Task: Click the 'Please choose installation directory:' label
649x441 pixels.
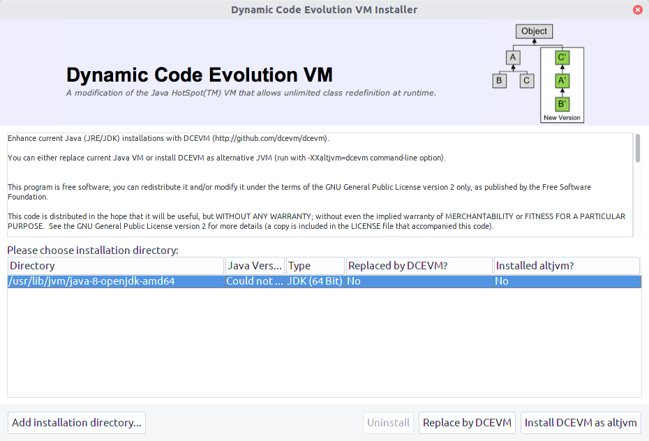Action: point(93,251)
